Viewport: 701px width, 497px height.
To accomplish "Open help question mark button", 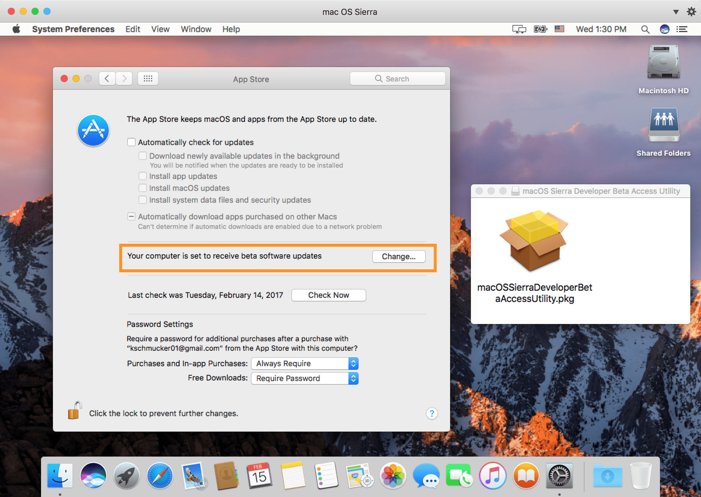I will pos(432,413).
